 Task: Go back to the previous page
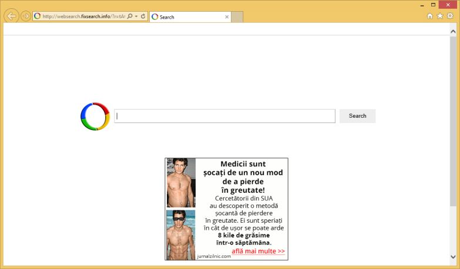click(11, 16)
